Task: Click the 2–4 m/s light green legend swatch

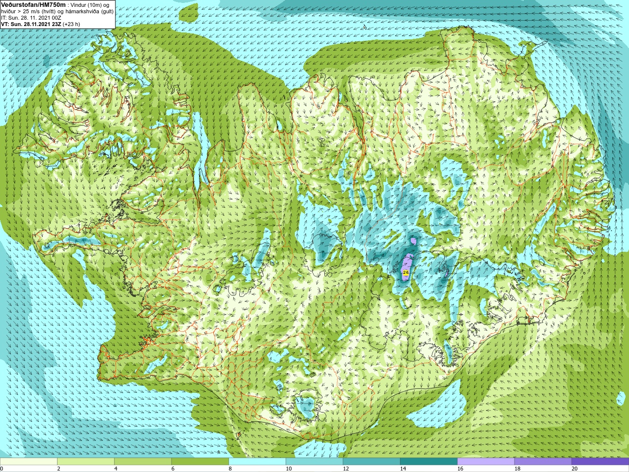Action: coord(86,462)
